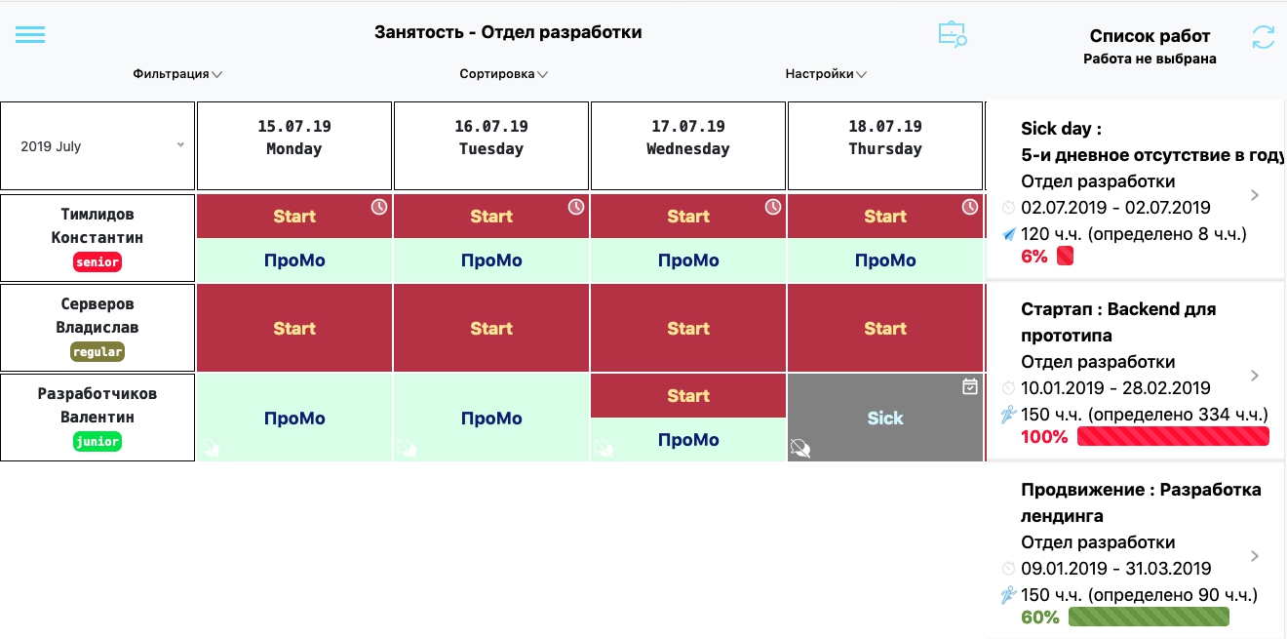1287x639 pixels.
Task: Open Sick day work item chevron
Action: (1255, 195)
